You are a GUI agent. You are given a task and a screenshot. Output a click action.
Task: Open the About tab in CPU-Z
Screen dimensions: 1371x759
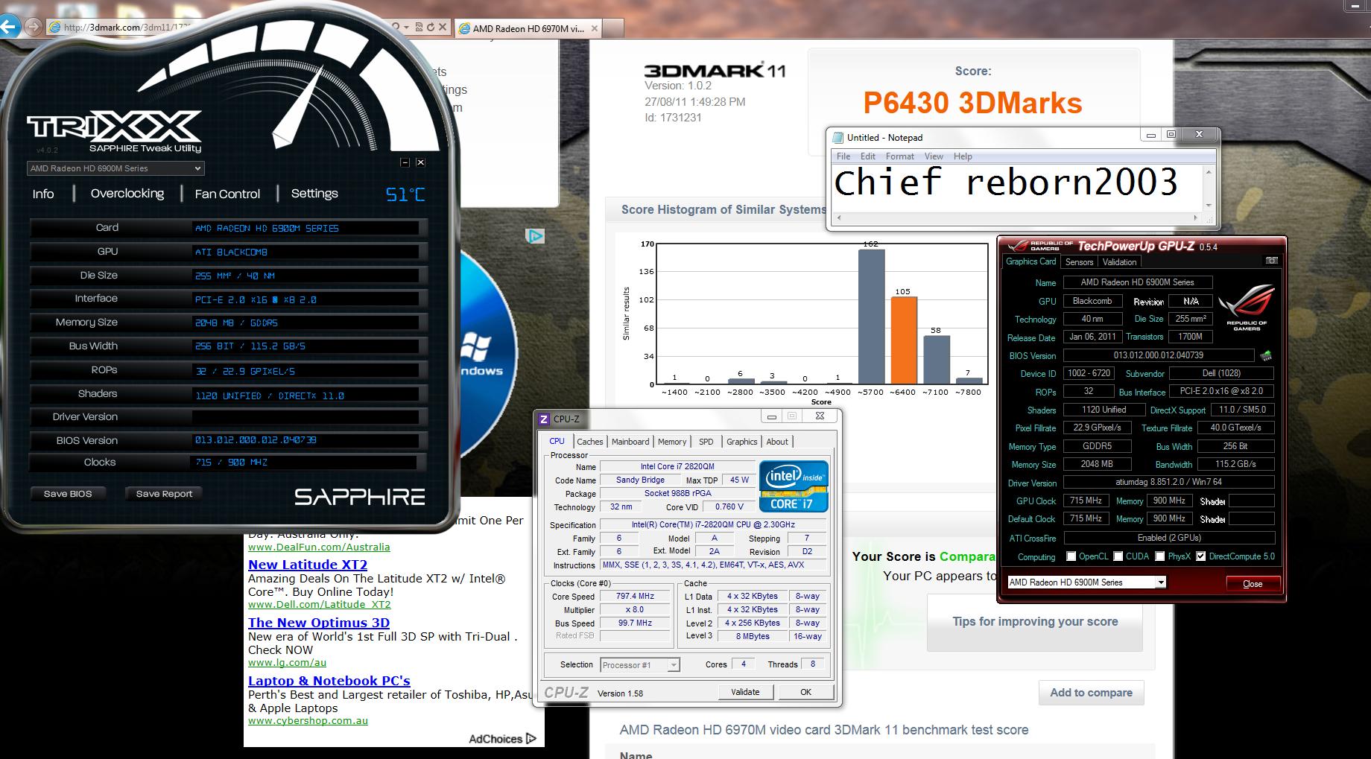coord(777,442)
